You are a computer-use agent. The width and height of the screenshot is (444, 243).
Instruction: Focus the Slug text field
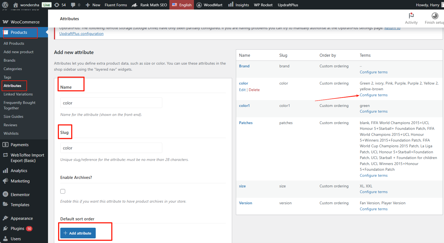(111, 148)
